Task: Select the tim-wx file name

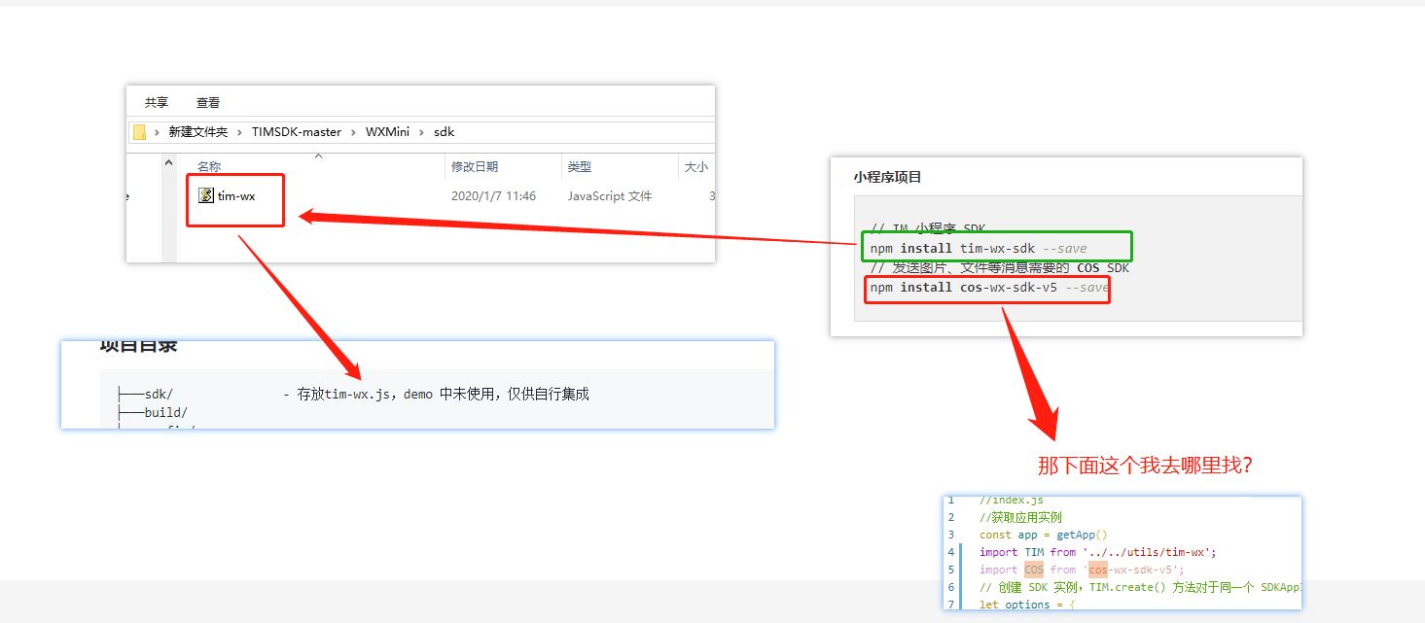Action: pyautogui.click(x=236, y=196)
